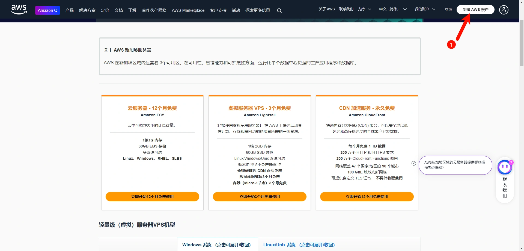Image resolution: width=524 pixels, height=251 pixels.
Task: Open the 产品 menu item
Action: tap(69, 10)
